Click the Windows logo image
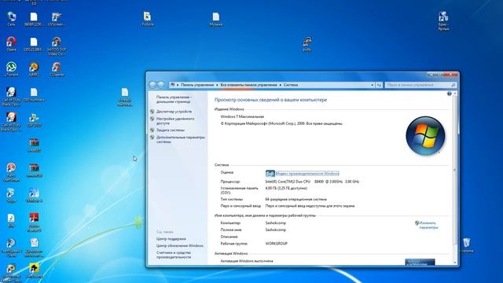The image size is (503, 283). [425, 136]
